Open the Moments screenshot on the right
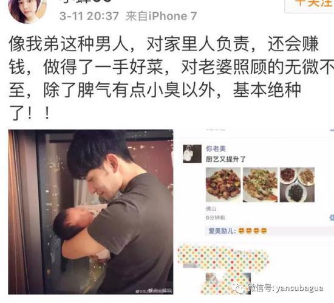 point(256,212)
